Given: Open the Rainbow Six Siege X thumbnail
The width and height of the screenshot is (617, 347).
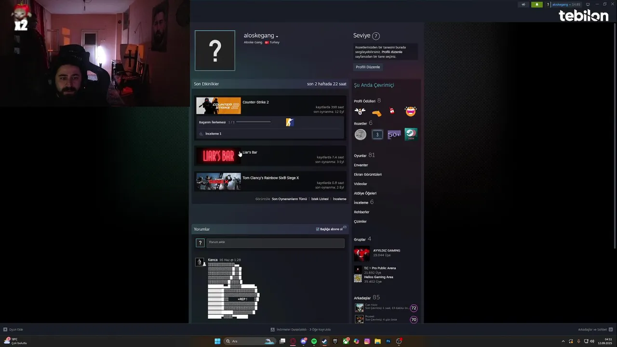Looking at the screenshot, I should [x=218, y=181].
